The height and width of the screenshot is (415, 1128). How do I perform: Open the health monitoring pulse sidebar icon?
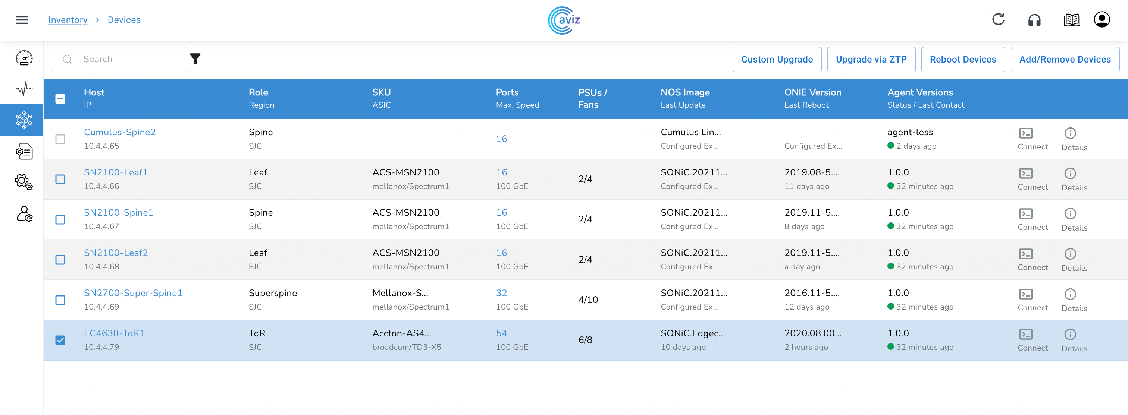tap(24, 89)
